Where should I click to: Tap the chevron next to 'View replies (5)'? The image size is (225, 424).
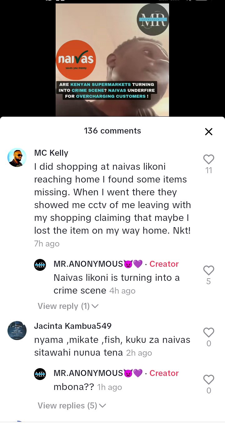102,406
